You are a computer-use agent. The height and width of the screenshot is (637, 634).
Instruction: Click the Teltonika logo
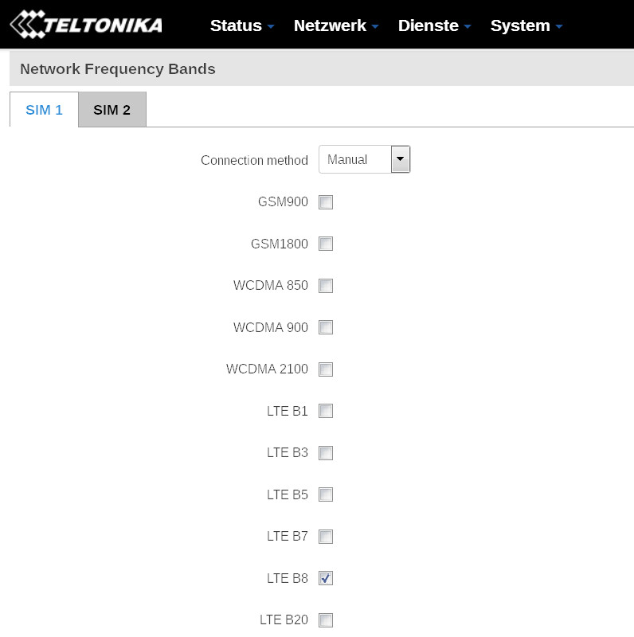(x=86, y=25)
